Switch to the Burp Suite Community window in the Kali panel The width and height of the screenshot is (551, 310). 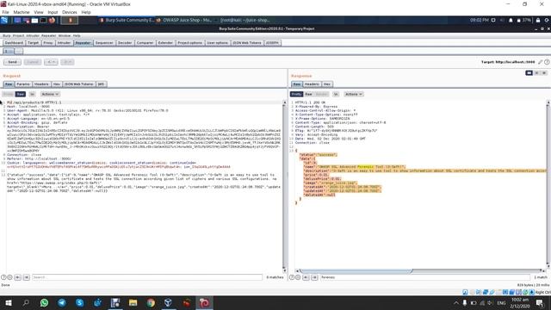pos(127,21)
